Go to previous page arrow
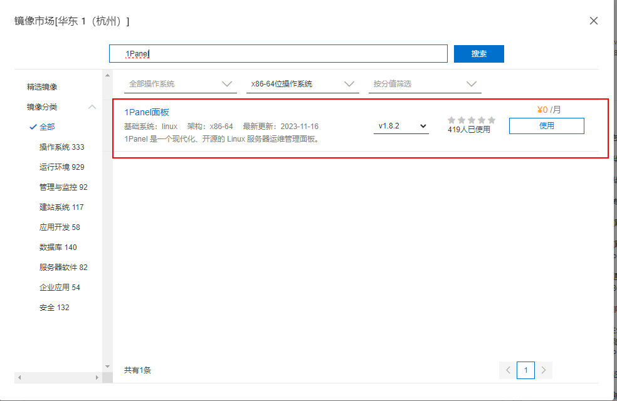Image resolution: width=617 pixels, height=401 pixels. [508, 370]
